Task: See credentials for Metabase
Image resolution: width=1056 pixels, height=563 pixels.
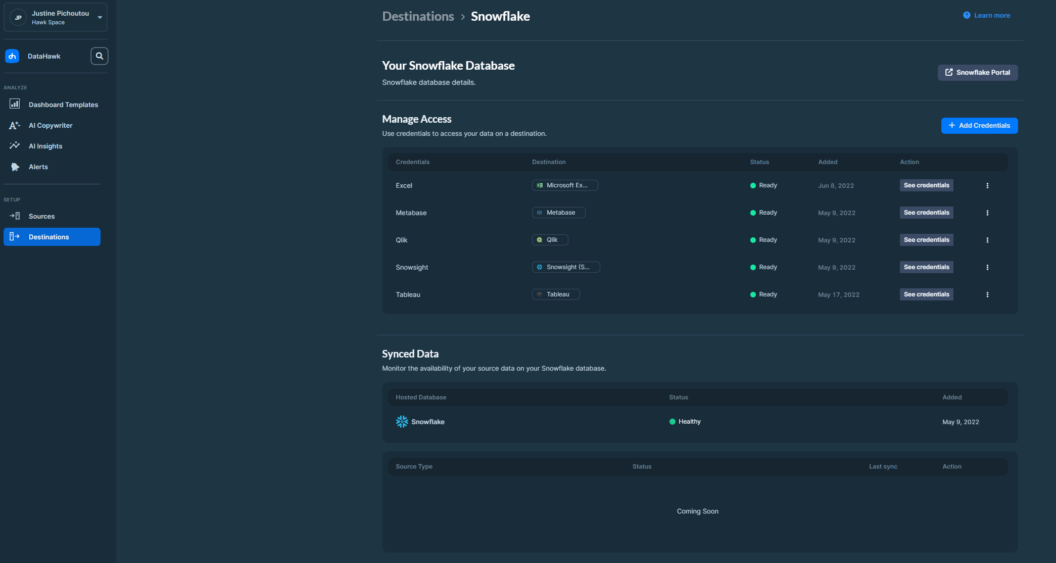Action: pyautogui.click(x=926, y=213)
